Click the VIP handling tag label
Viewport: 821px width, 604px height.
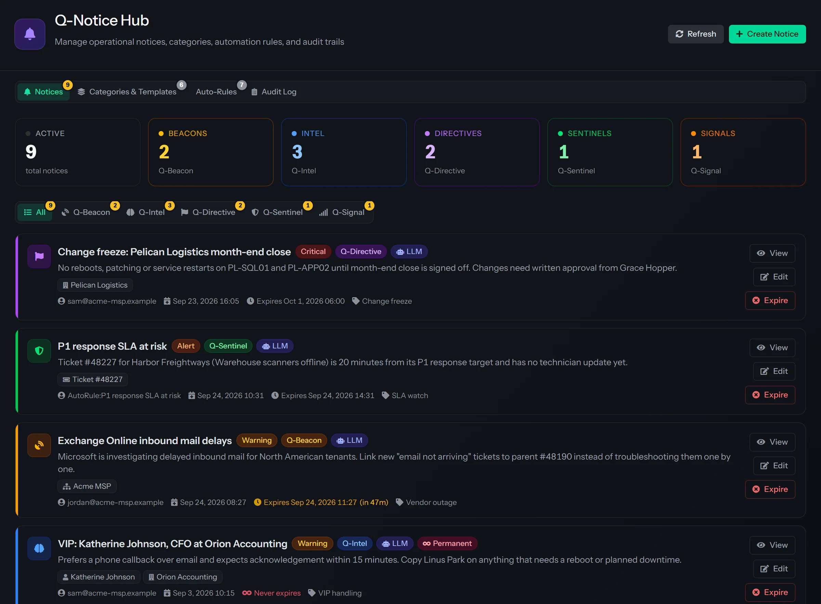click(335, 593)
